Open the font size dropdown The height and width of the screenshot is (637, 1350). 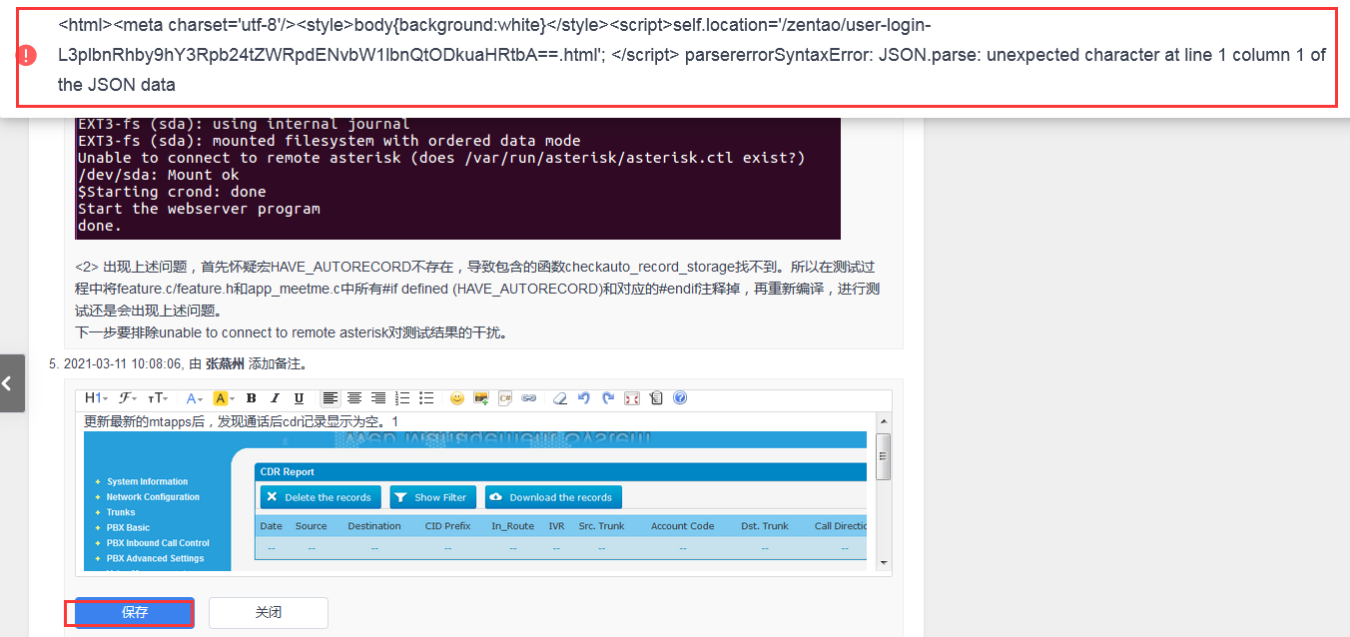pyautogui.click(x=158, y=398)
